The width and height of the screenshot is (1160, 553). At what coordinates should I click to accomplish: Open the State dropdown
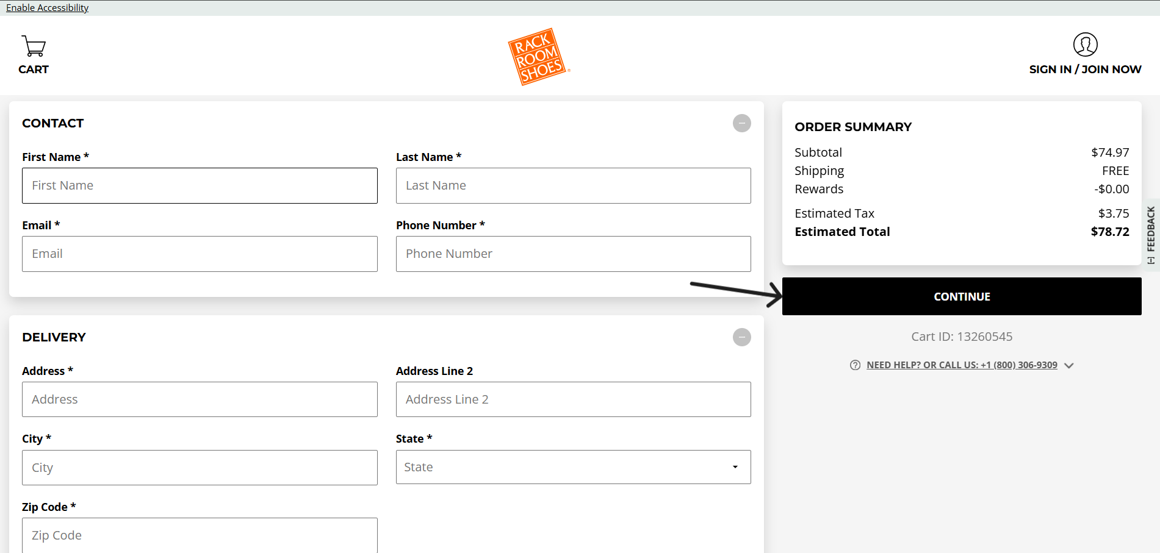click(573, 467)
